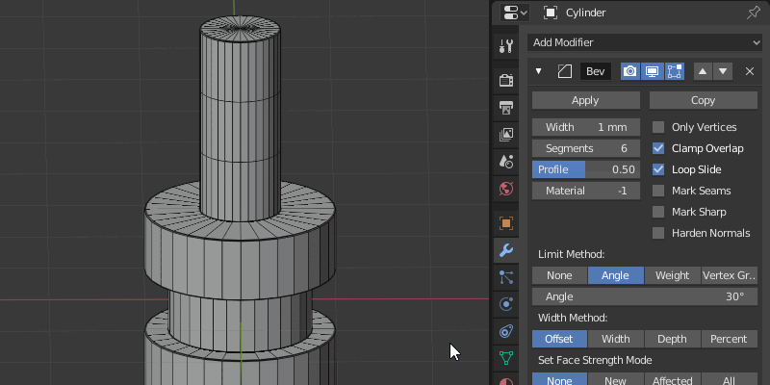Collapse the Bevel modifier panel
The height and width of the screenshot is (385, 770).
pyautogui.click(x=538, y=71)
